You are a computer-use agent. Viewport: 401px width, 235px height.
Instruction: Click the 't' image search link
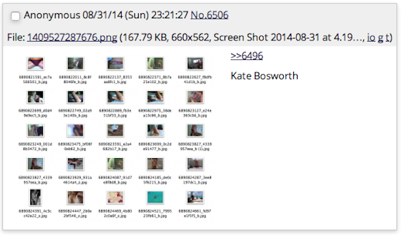click(388, 38)
